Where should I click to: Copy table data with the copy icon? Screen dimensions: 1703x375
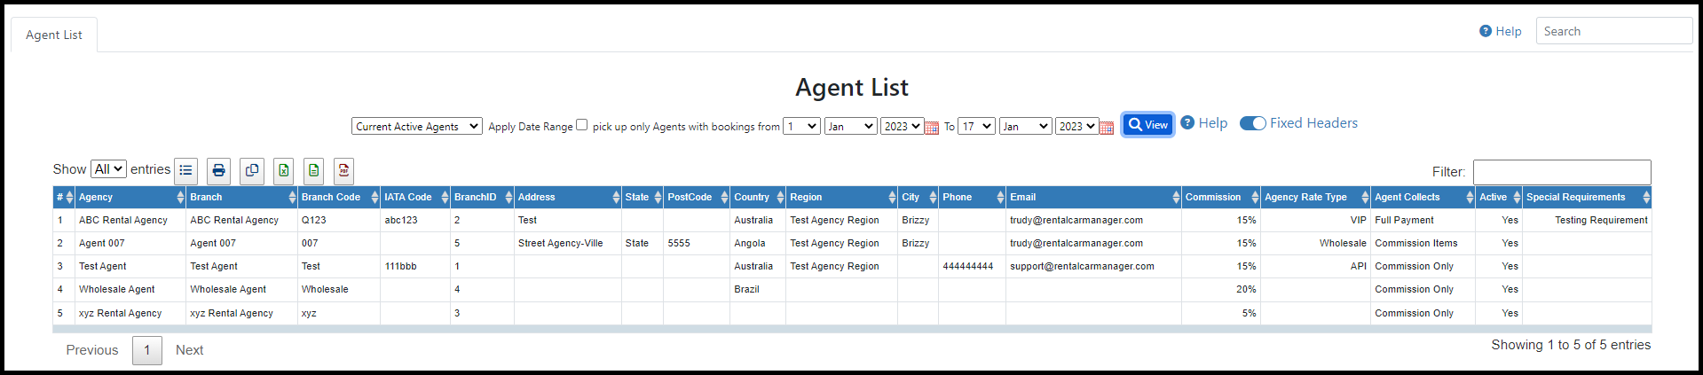coord(252,170)
